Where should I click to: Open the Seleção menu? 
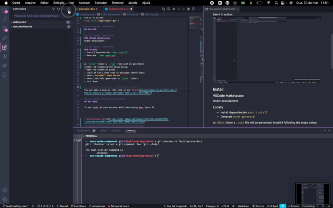coord(59,3)
